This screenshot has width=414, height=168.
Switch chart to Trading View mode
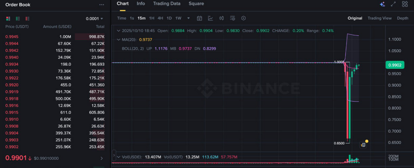click(x=379, y=18)
